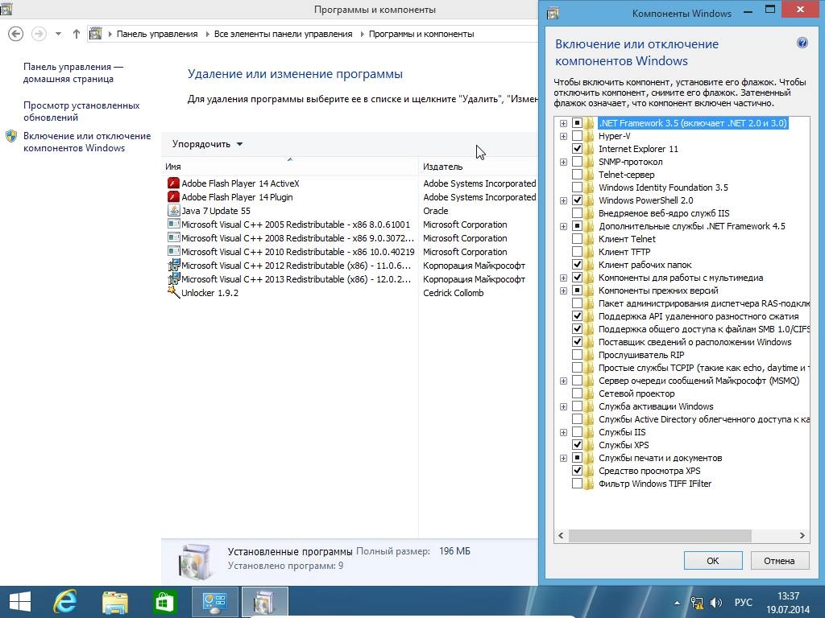Click the network tray icon

(x=697, y=603)
